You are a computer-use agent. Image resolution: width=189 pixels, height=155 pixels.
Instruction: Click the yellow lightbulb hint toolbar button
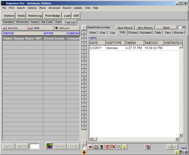click(124, 147)
